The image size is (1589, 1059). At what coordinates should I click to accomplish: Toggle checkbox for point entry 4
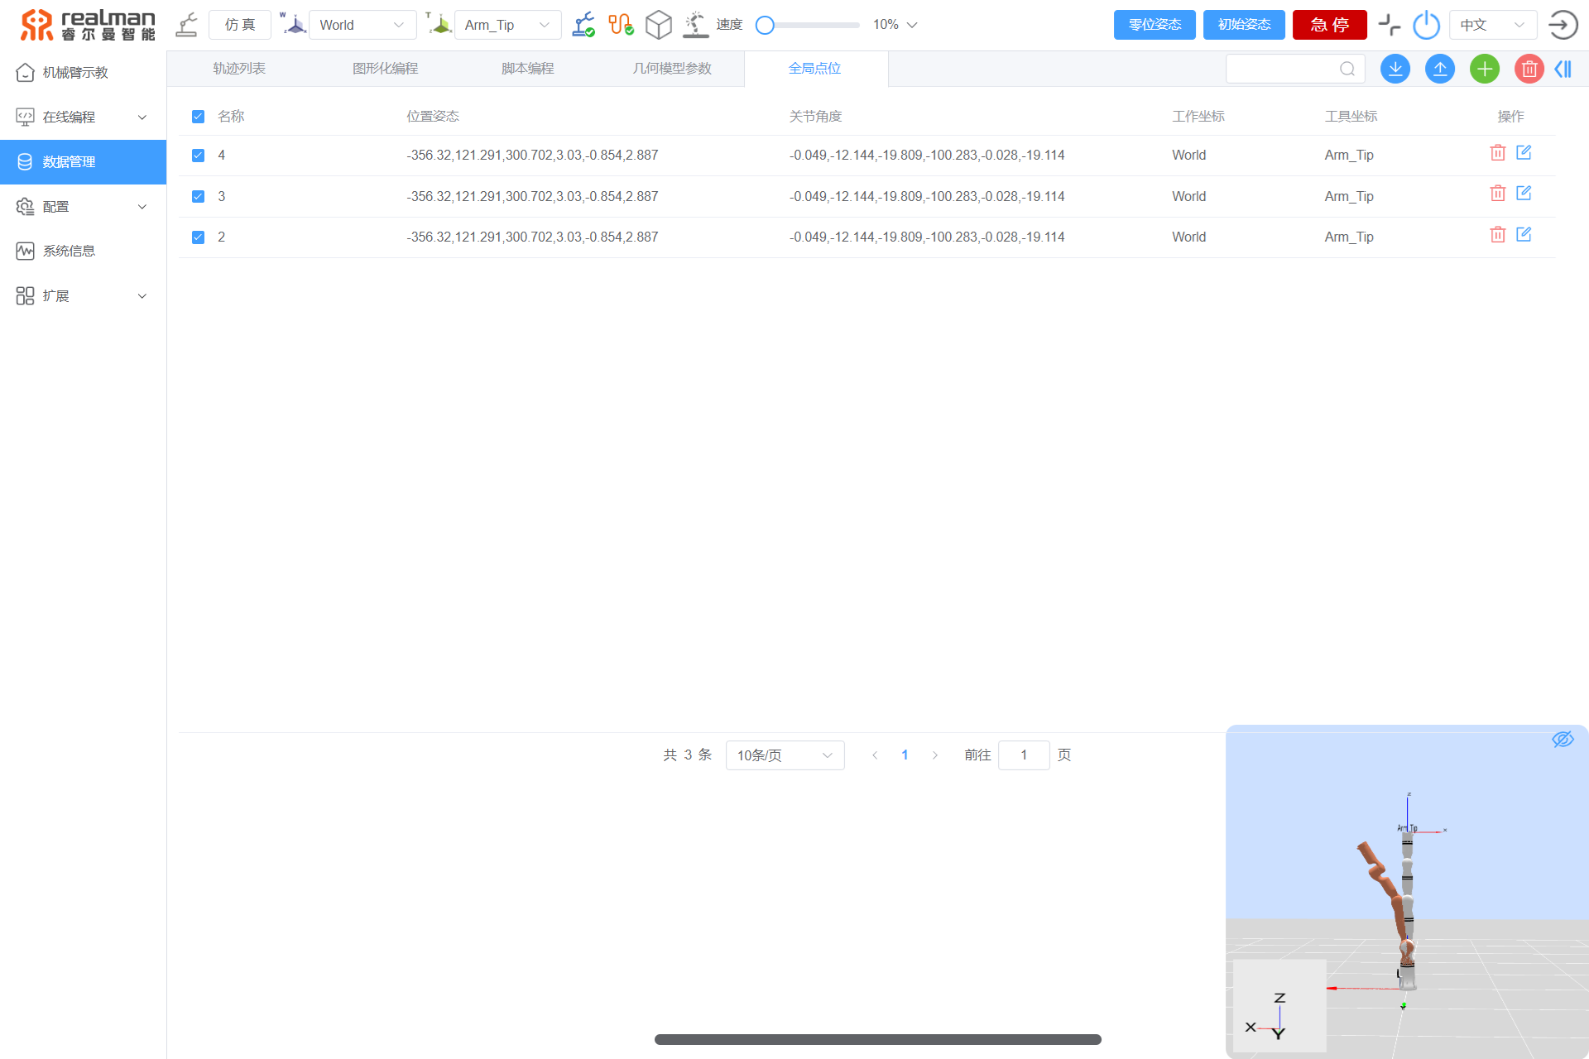click(x=199, y=155)
